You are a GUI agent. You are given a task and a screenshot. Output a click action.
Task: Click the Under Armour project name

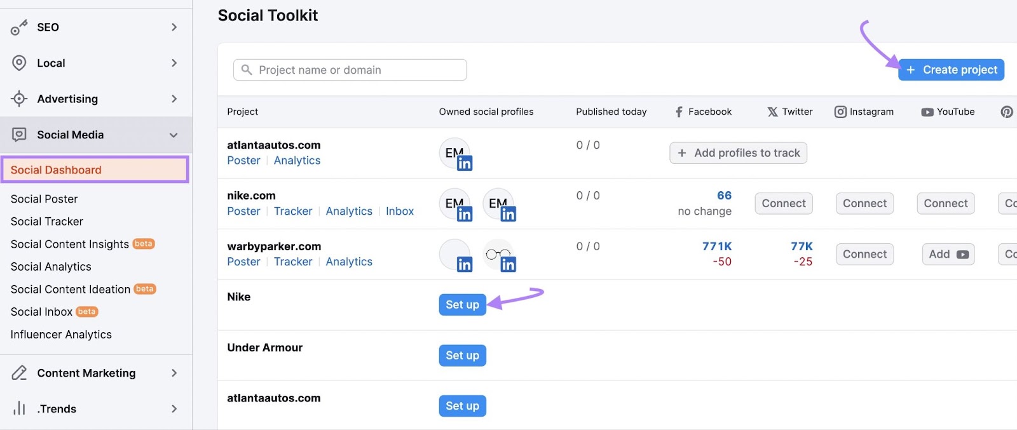pyautogui.click(x=265, y=347)
